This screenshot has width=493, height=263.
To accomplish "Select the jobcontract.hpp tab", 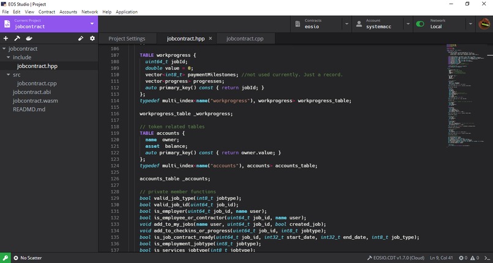I will tap(185, 39).
